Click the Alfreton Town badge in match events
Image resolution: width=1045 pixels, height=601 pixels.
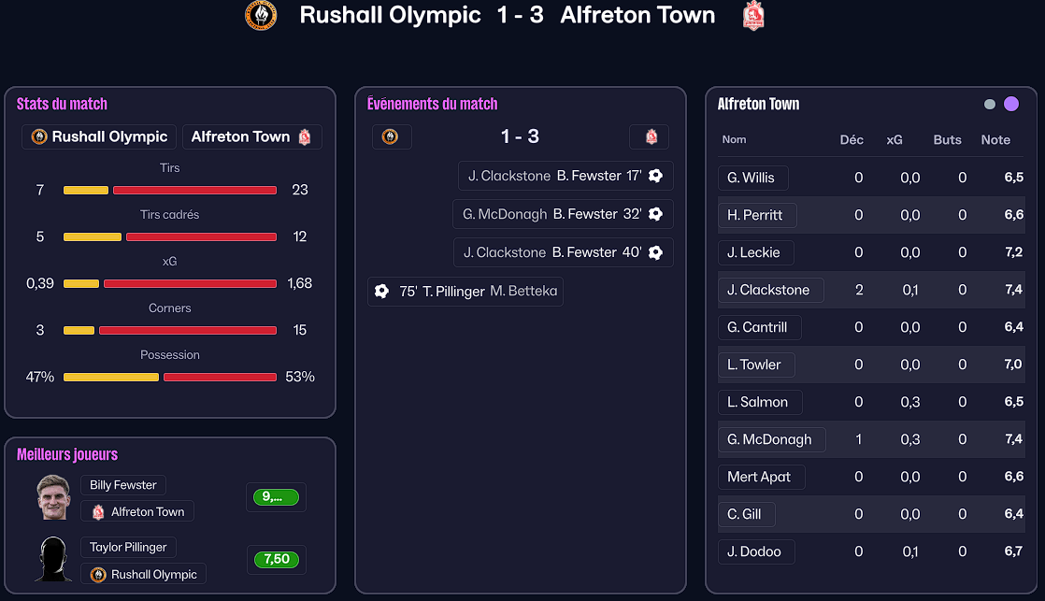pyautogui.click(x=651, y=137)
